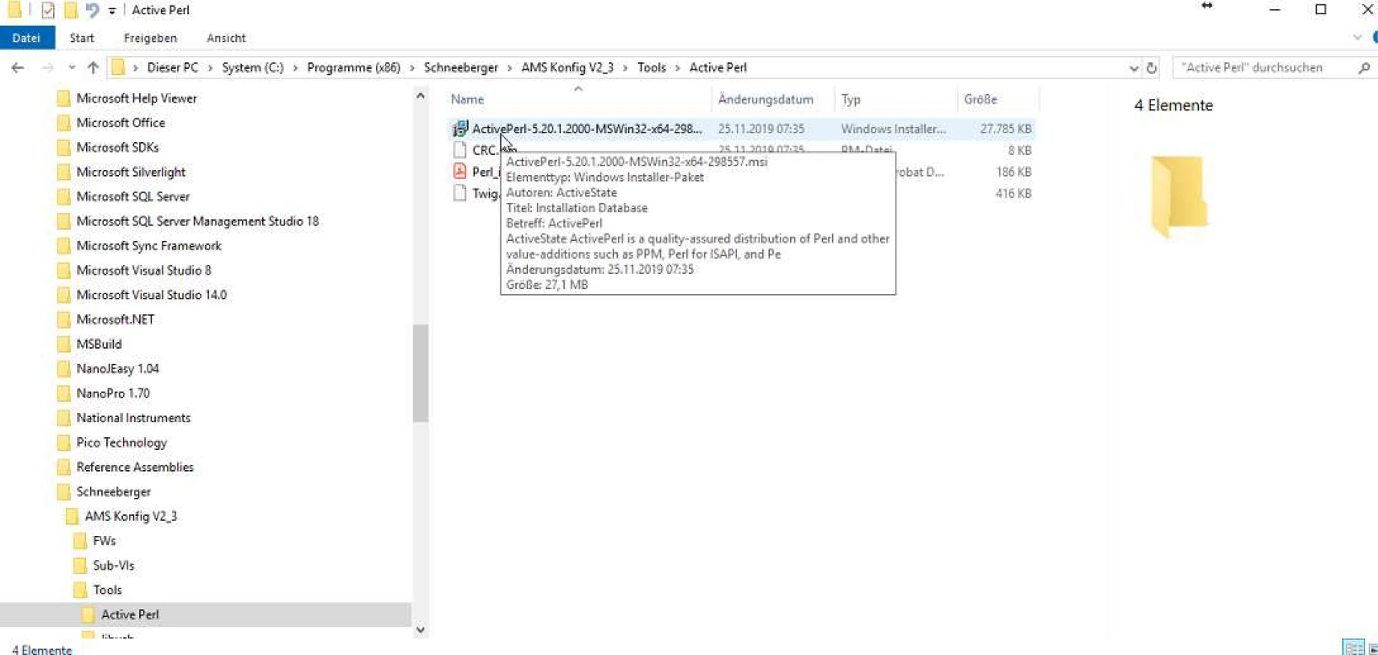
Task: Click the folder thumbnail in preview pane
Action: point(1180,196)
